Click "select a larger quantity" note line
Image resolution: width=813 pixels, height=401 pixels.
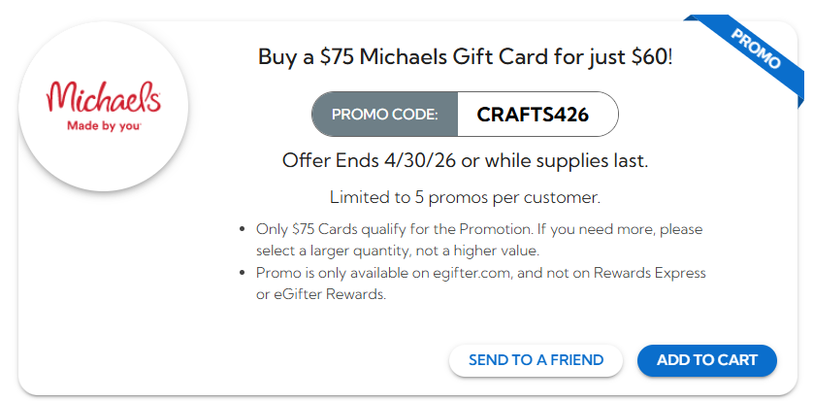coord(329,250)
